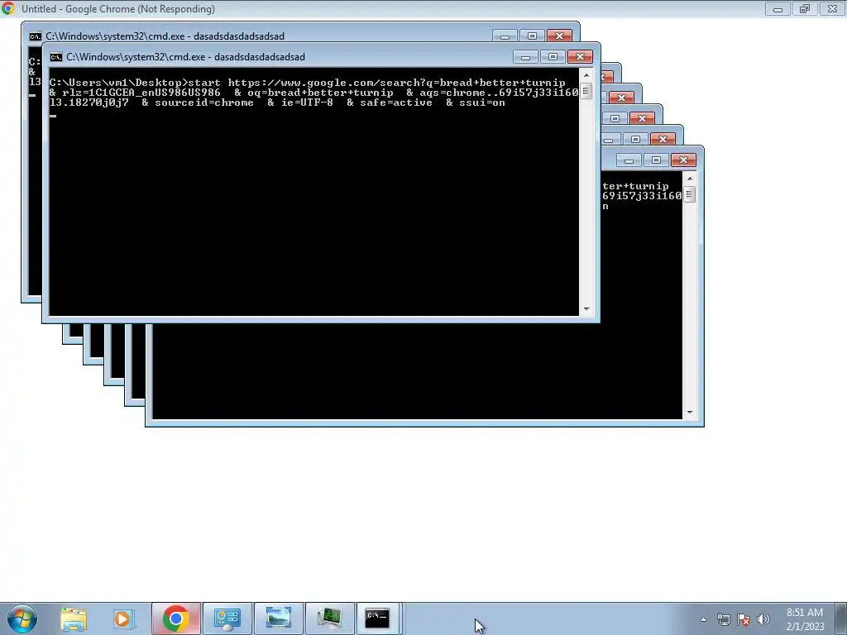Click the front cmd window scroll down arrow

[x=586, y=309]
